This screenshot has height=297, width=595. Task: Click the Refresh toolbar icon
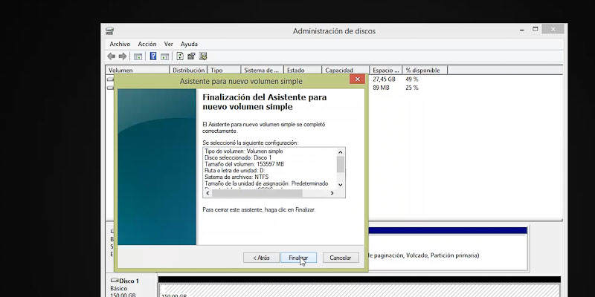tap(180, 56)
